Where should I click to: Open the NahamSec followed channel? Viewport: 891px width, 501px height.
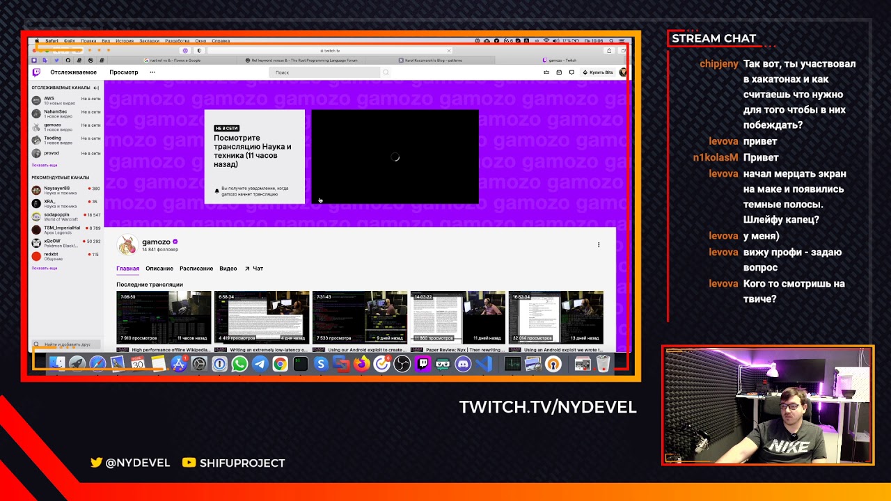click(x=66, y=113)
